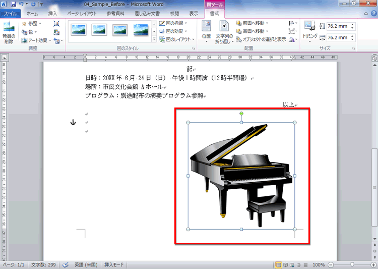
Task: Click the Undo icon in Quick Access
Action: click(x=22, y=4)
